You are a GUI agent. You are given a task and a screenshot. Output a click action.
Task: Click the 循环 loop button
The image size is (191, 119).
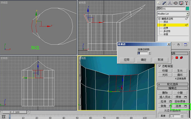(x=180, y=75)
